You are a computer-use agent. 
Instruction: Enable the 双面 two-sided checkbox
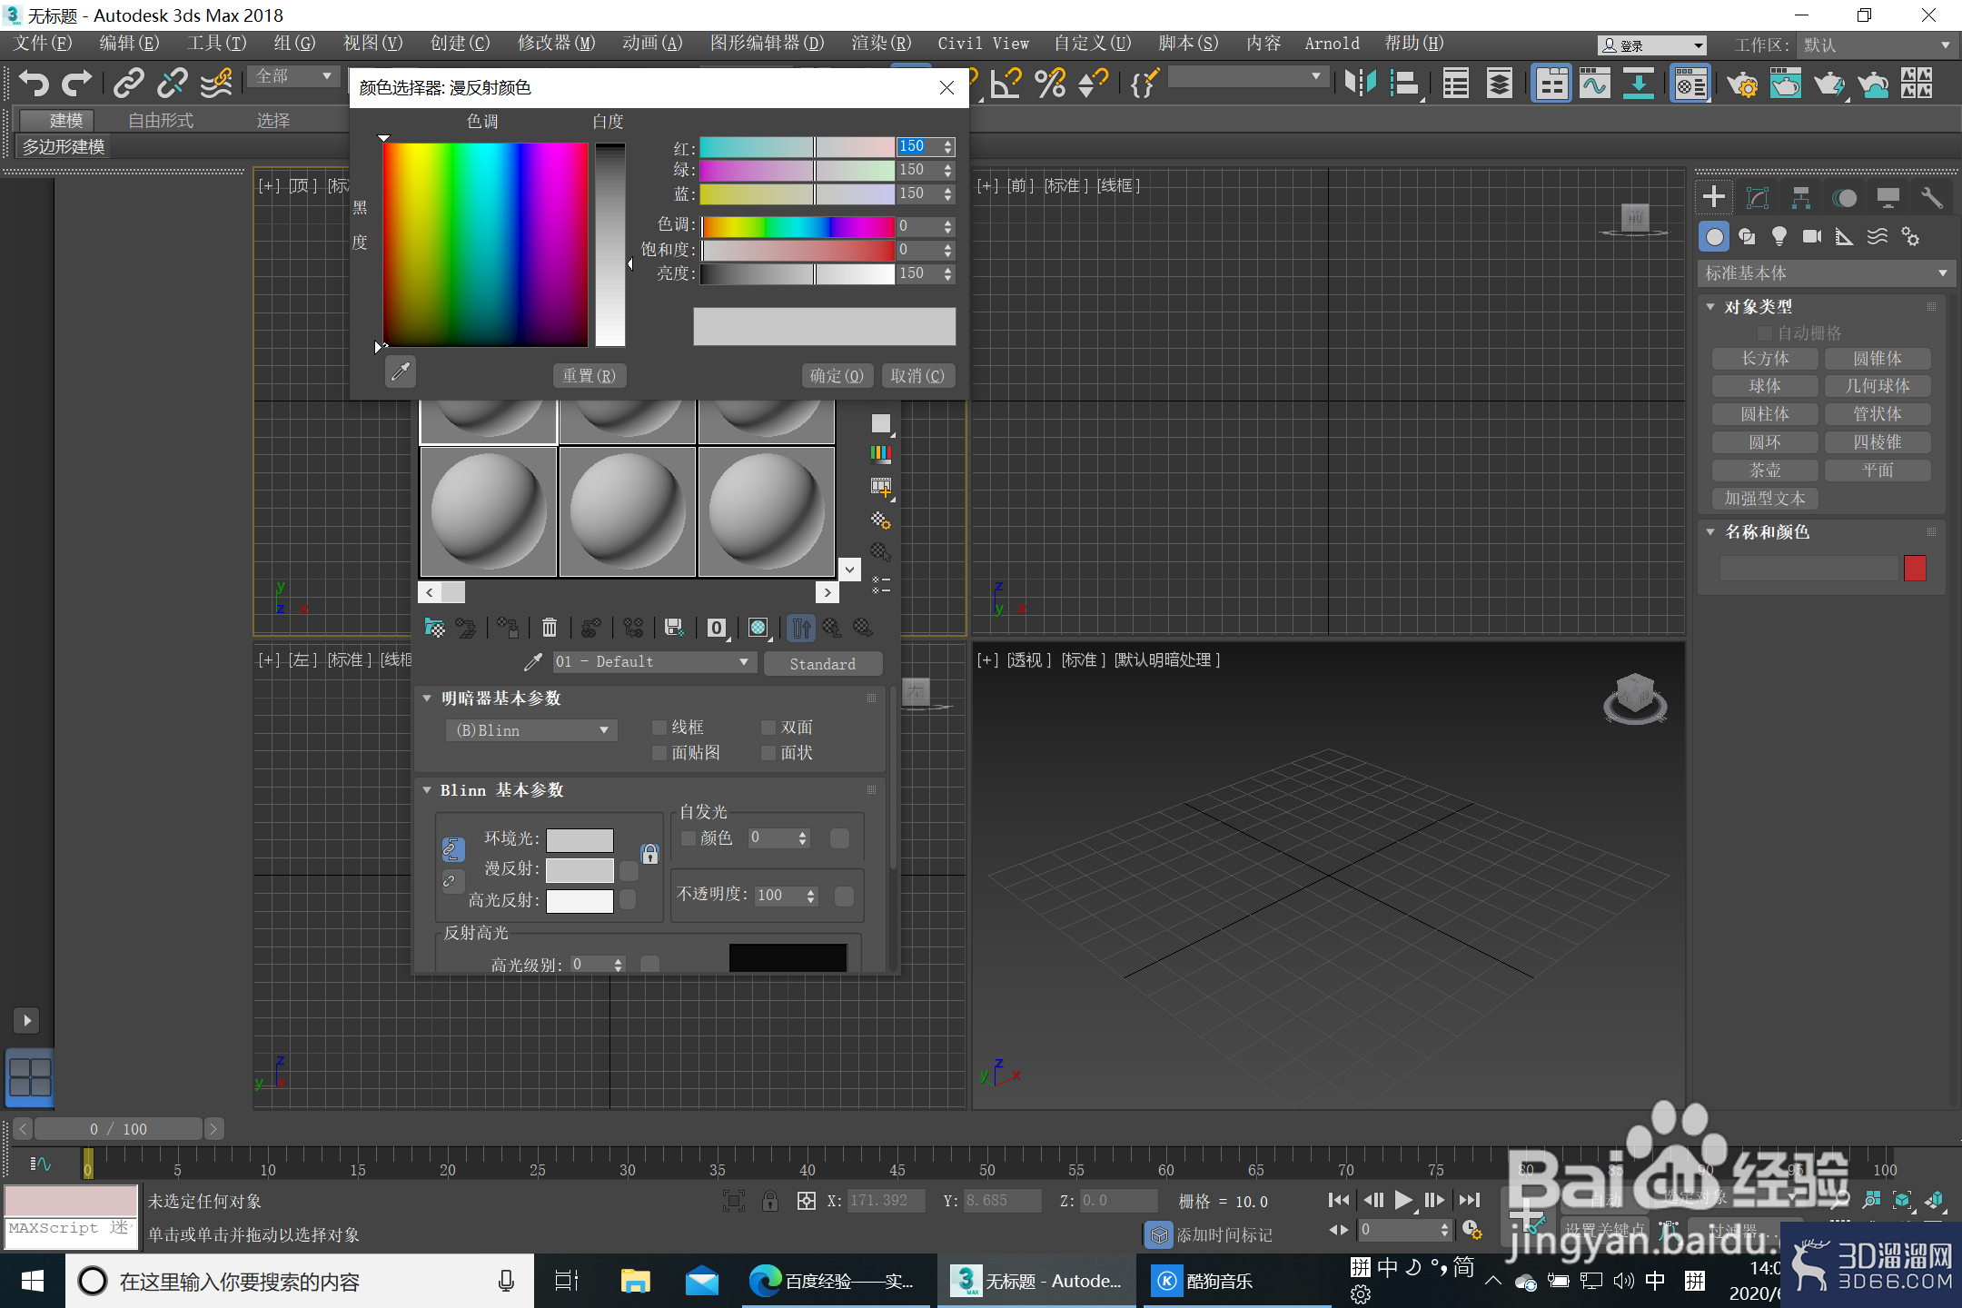(x=768, y=727)
